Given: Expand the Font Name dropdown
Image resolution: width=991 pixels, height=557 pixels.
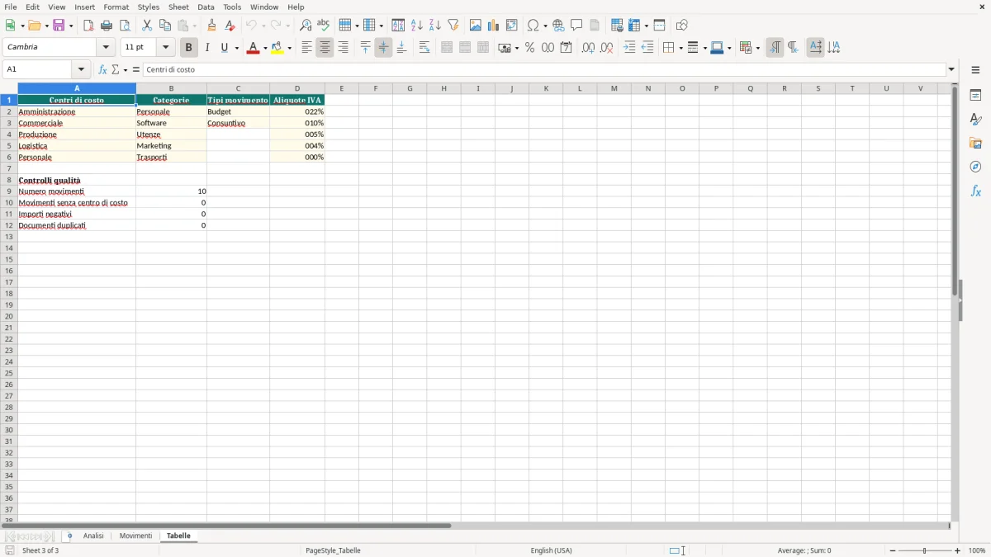Looking at the screenshot, I should [106, 48].
